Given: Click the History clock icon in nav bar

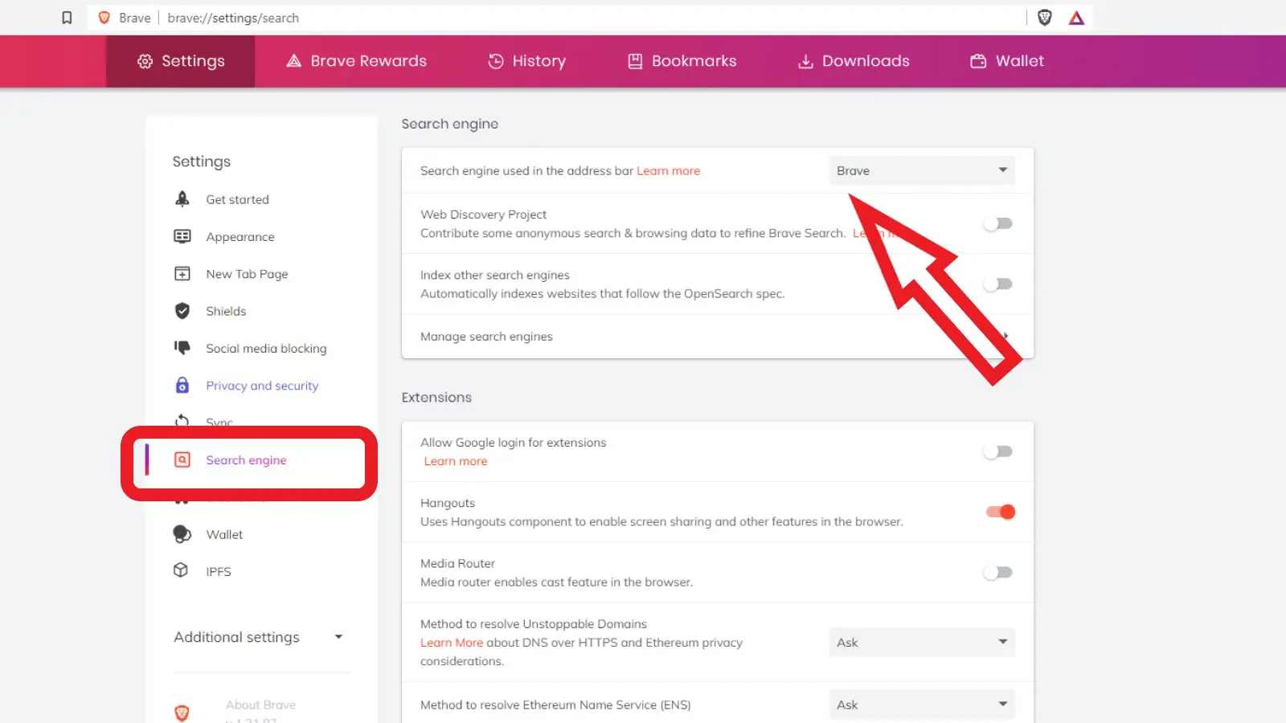Looking at the screenshot, I should [496, 61].
